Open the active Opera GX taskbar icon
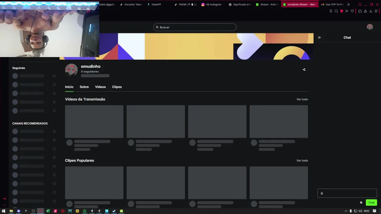The height and width of the screenshot is (214, 381). 40,211
